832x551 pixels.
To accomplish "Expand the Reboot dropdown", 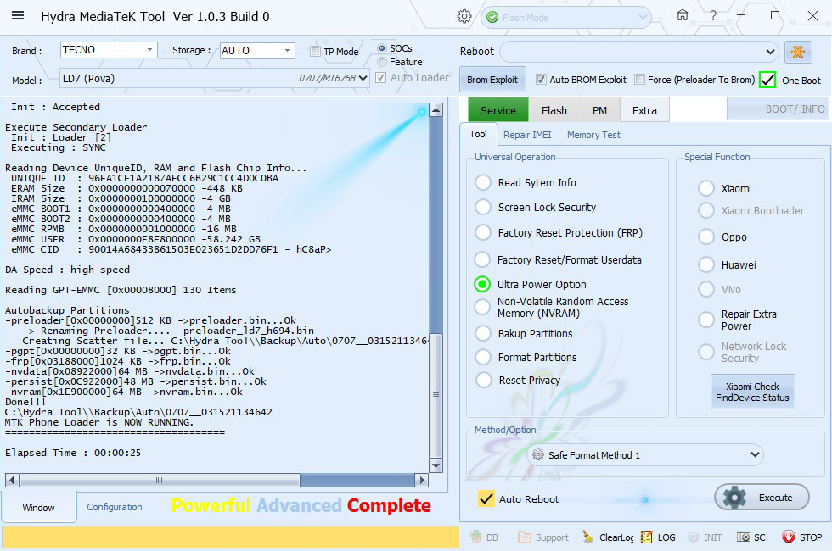I will (x=638, y=52).
